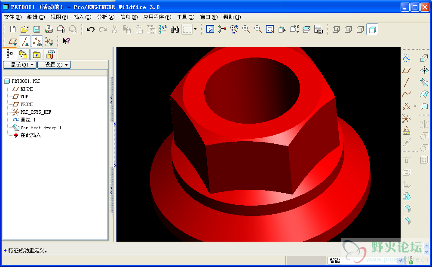Image resolution: width=432 pixels, height=267 pixels.
Task: Select the Variable Section Sweep tool
Action: click(x=424, y=82)
